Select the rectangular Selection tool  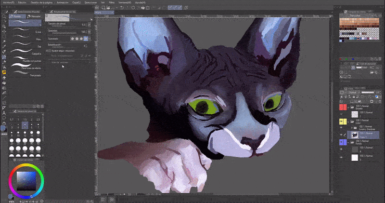[4, 37]
